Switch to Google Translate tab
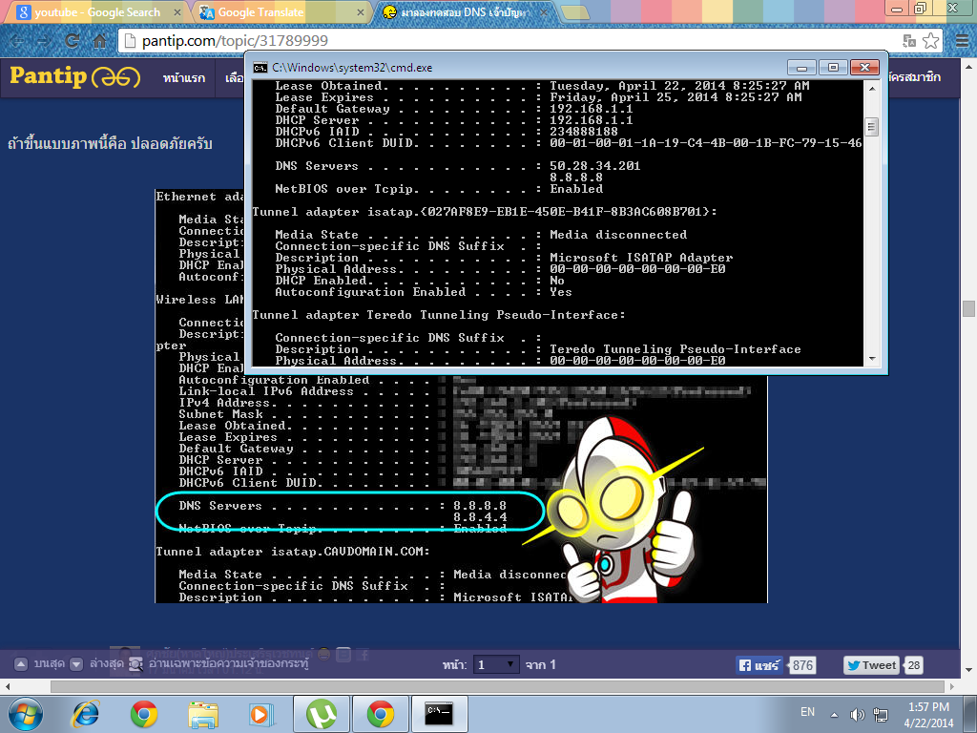 tap(281, 11)
